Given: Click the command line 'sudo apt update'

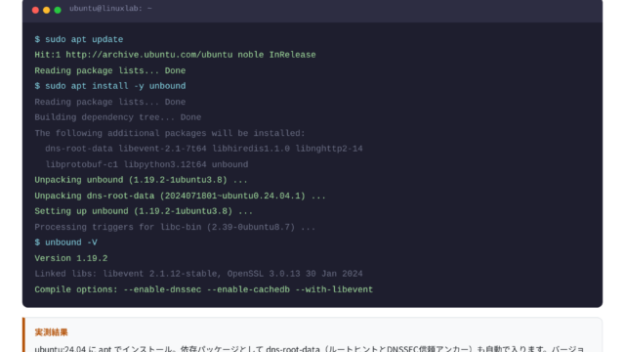Looking at the screenshot, I should tap(79, 39).
